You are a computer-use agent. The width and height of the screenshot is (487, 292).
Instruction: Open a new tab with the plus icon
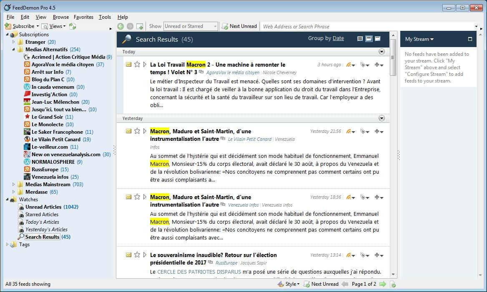point(140,26)
